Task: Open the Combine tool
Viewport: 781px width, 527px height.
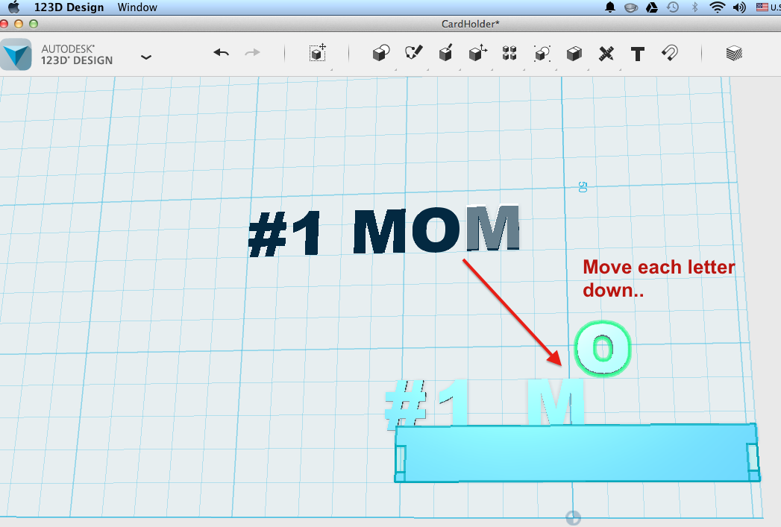Action: [574, 53]
